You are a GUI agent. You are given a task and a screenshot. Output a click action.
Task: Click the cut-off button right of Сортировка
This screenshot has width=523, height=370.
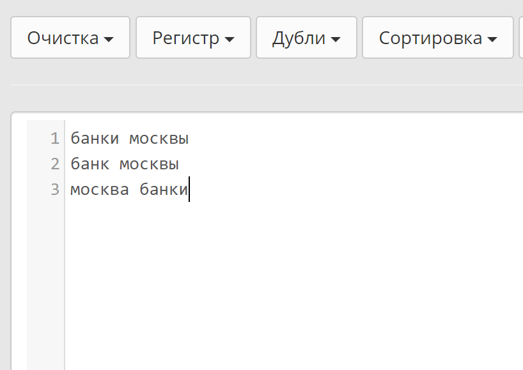point(520,38)
